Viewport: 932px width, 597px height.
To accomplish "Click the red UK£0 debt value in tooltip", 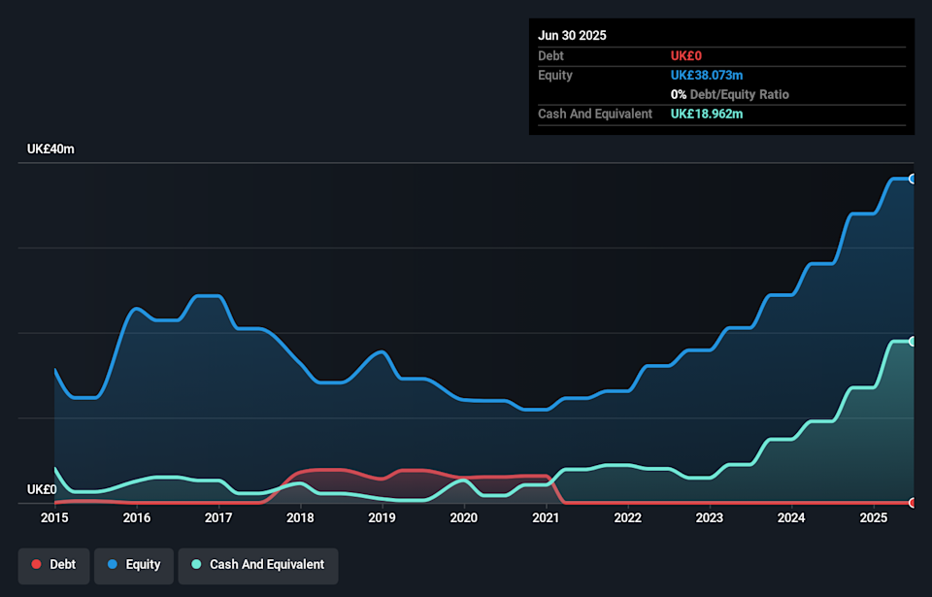I will (x=685, y=55).
